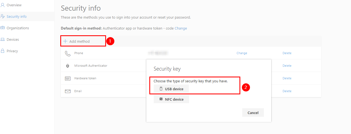The image size is (351, 134).
Task: Delete the Phone sign-in method
Action: pos(287,53)
